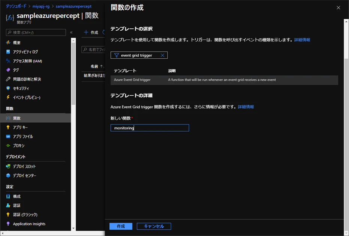Click the function app fx header icon
The image size is (349, 236).
click(x=10, y=18)
